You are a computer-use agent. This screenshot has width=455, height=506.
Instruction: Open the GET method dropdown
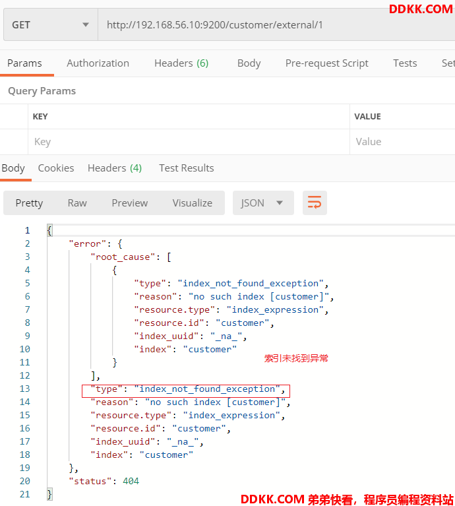click(x=51, y=25)
